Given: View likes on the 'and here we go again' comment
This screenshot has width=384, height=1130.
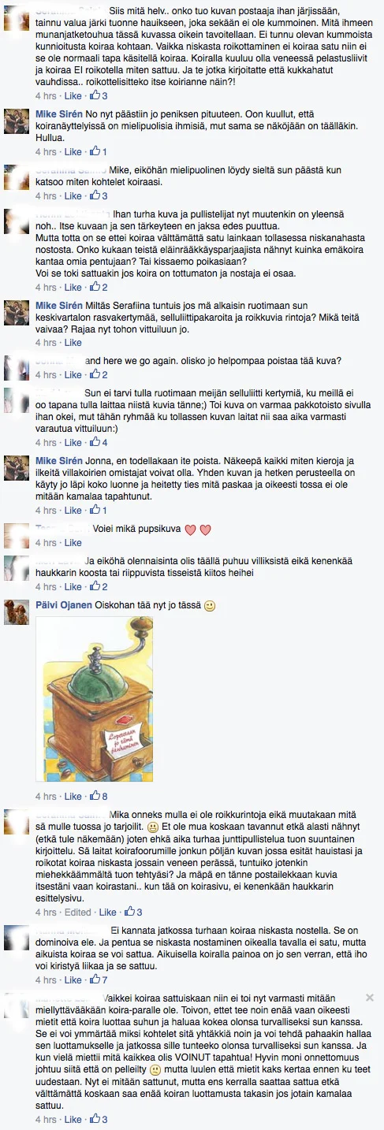Looking at the screenshot, I should (99, 374).
